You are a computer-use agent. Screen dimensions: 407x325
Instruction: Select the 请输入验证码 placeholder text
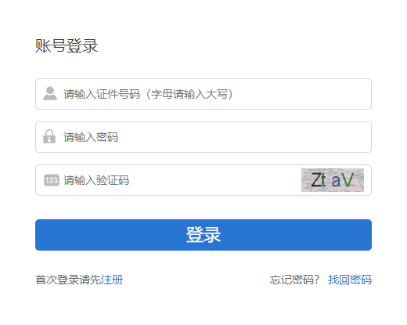click(96, 180)
